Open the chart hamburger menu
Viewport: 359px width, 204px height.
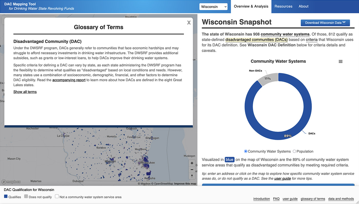coord(341,61)
